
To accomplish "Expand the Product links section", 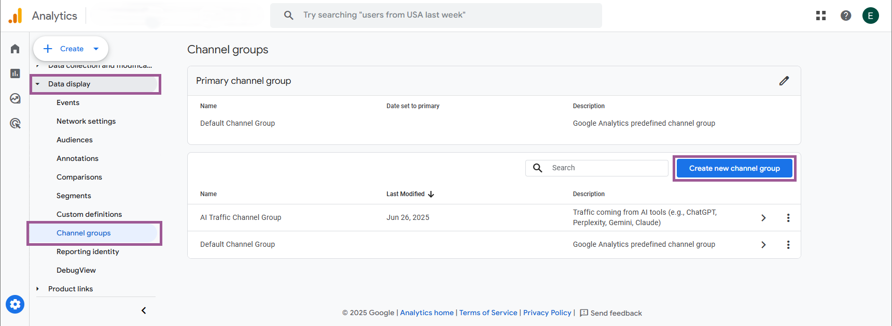I will coord(38,289).
